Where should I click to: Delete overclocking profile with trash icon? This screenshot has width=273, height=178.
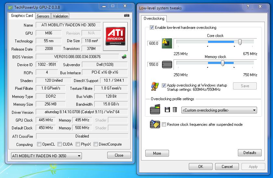coord(175,110)
